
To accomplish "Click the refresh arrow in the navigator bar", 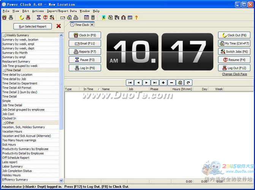I will 188,82.
